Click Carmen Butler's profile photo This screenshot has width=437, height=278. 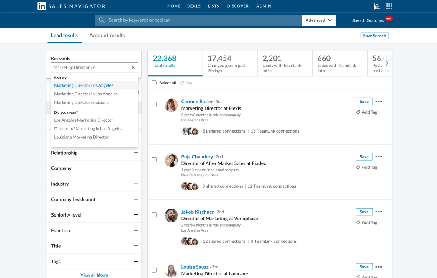point(171,105)
